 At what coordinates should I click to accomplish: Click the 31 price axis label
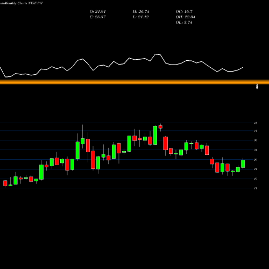point(256,150)
